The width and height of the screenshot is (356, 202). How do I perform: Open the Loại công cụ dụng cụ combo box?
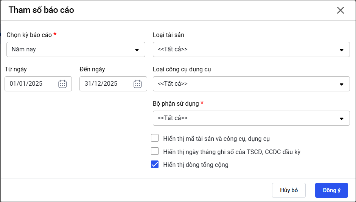[x=246, y=84]
